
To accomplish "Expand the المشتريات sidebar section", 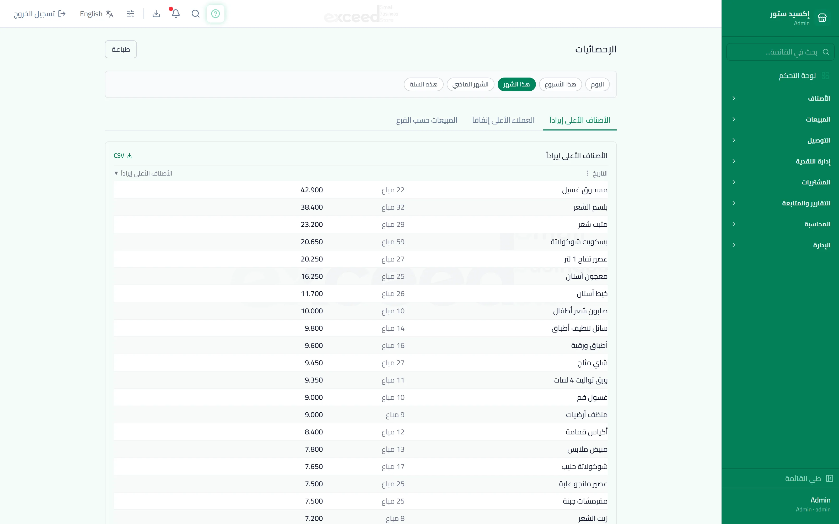I will (780, 182).
